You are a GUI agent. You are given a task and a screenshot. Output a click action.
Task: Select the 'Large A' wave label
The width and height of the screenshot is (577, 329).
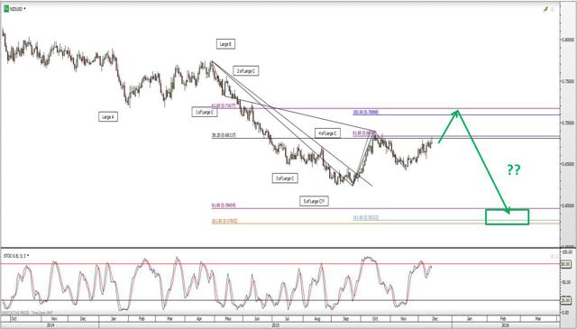pos(108,117)
